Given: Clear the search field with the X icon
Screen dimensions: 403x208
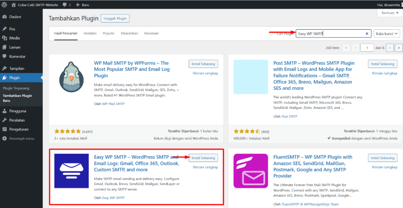Looking at the screenshot, I should click(x=367, y=34).
